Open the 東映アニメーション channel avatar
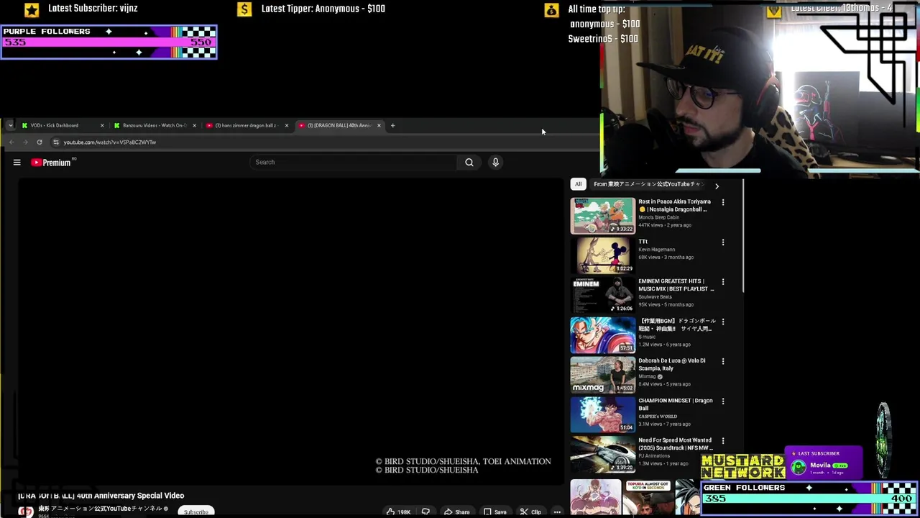 (x=26, y=512)
